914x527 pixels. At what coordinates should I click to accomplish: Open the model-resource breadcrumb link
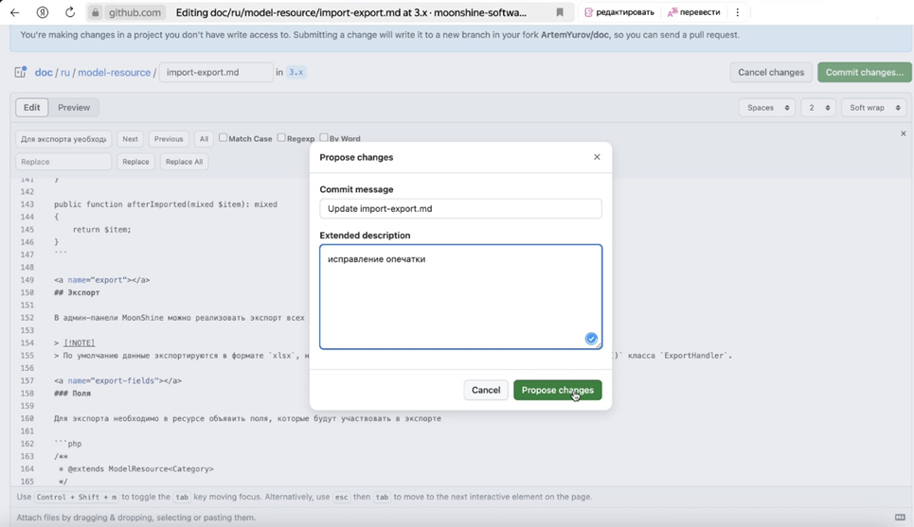(115, 72)
